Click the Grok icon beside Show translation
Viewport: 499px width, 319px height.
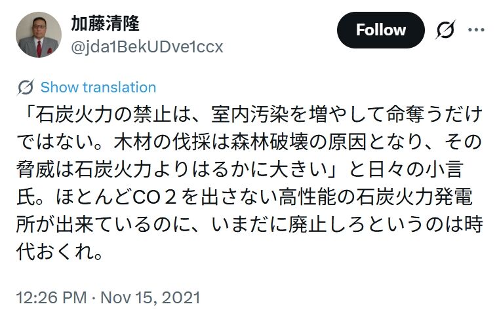[26, 88]
